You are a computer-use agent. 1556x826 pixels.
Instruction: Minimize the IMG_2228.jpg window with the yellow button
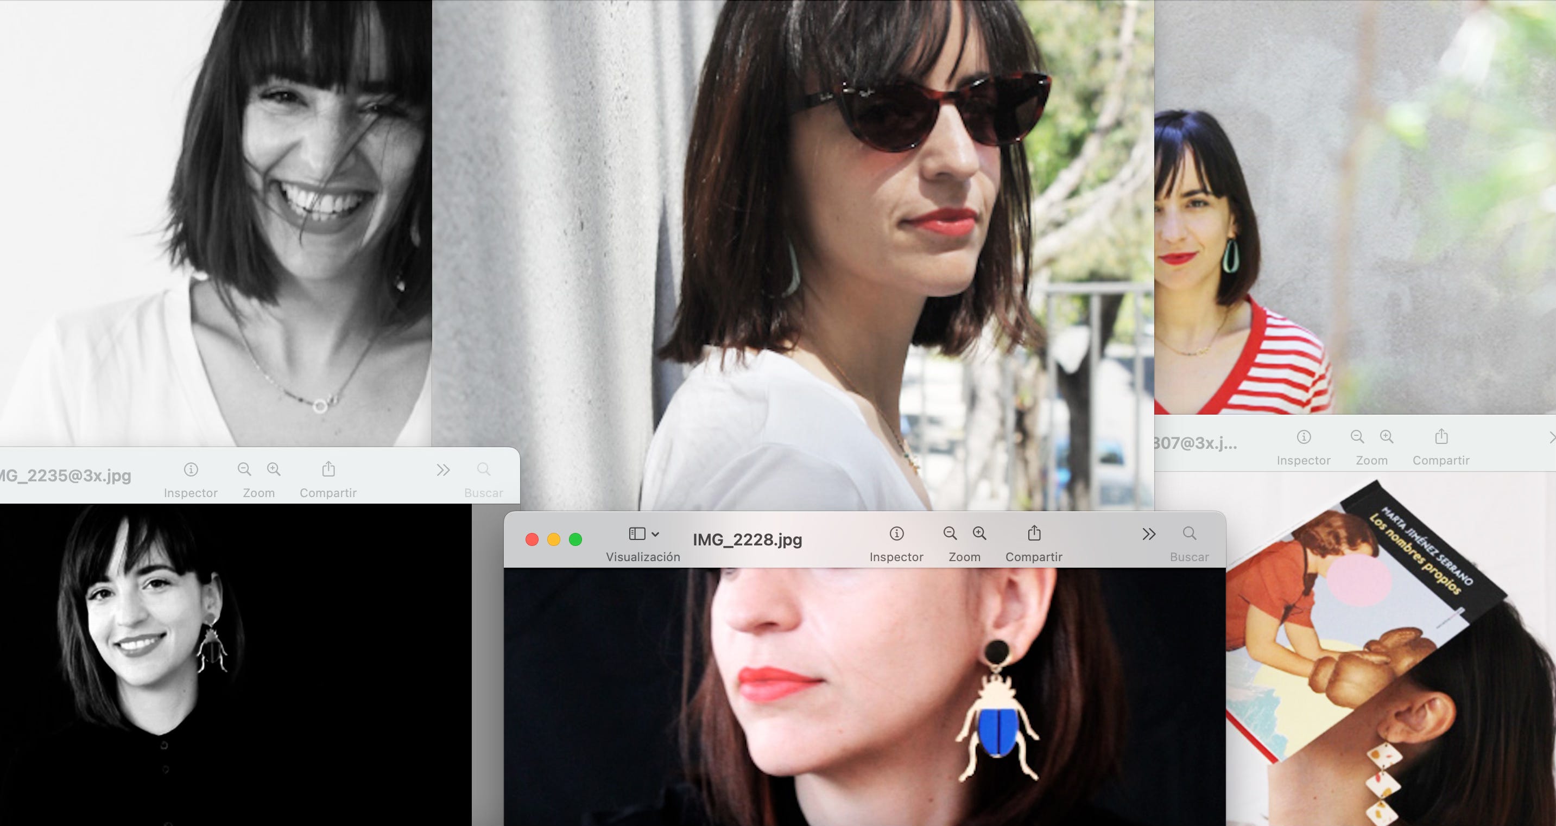tap(554, 540)
